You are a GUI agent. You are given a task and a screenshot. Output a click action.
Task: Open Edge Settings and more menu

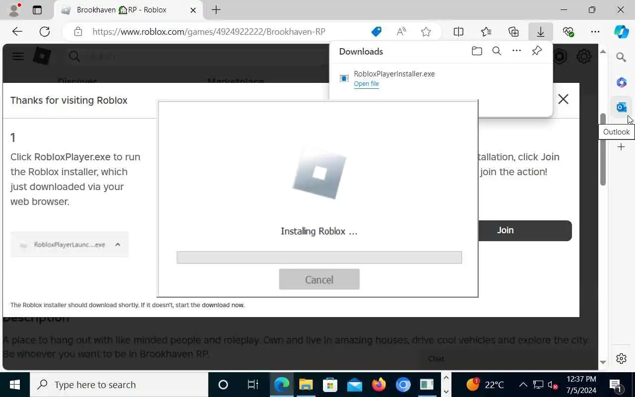coord(595,32)
